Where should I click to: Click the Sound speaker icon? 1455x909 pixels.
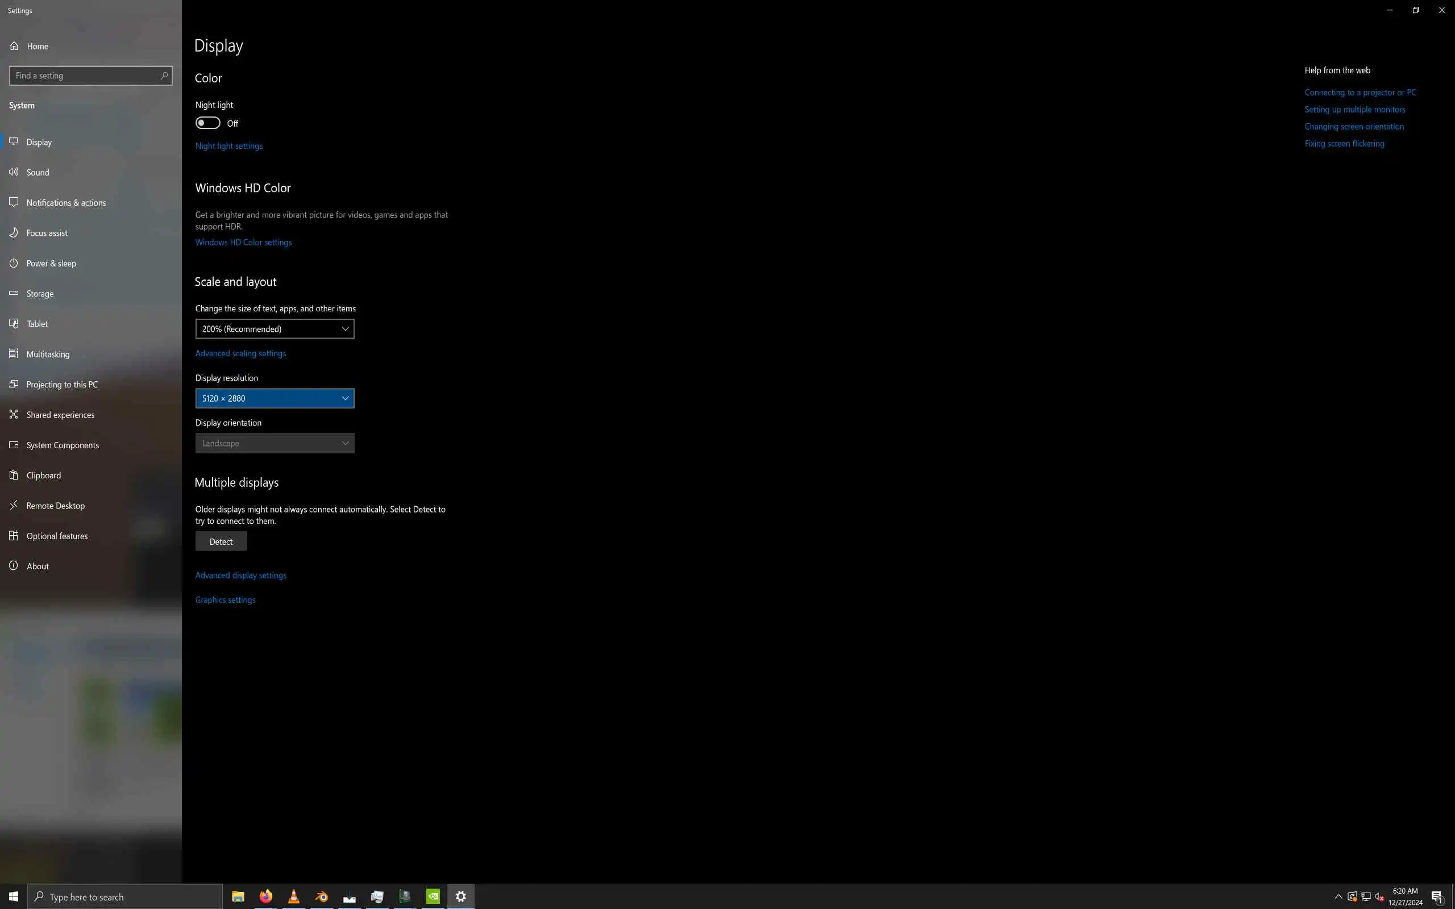coord(14,173)
